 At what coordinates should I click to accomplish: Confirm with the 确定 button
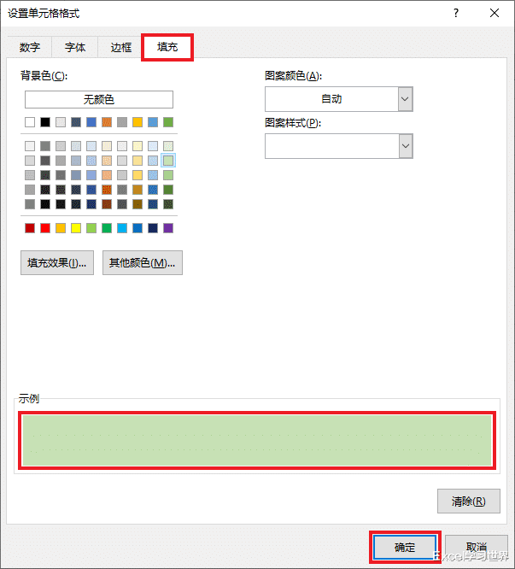(x=405, y=547)
